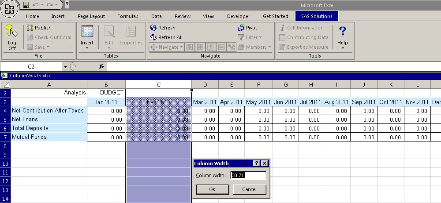Click the Select All corner button

[x=5, y=84]
